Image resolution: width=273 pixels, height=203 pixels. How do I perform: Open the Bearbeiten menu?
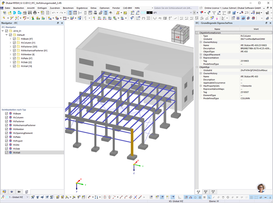point(19,8)
